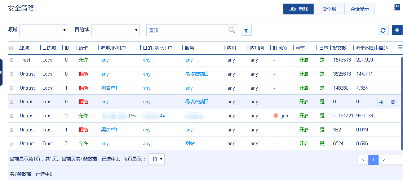The image size is (403, 180).
Task: Click into the 查询 search input field
Action: point(187,30)
